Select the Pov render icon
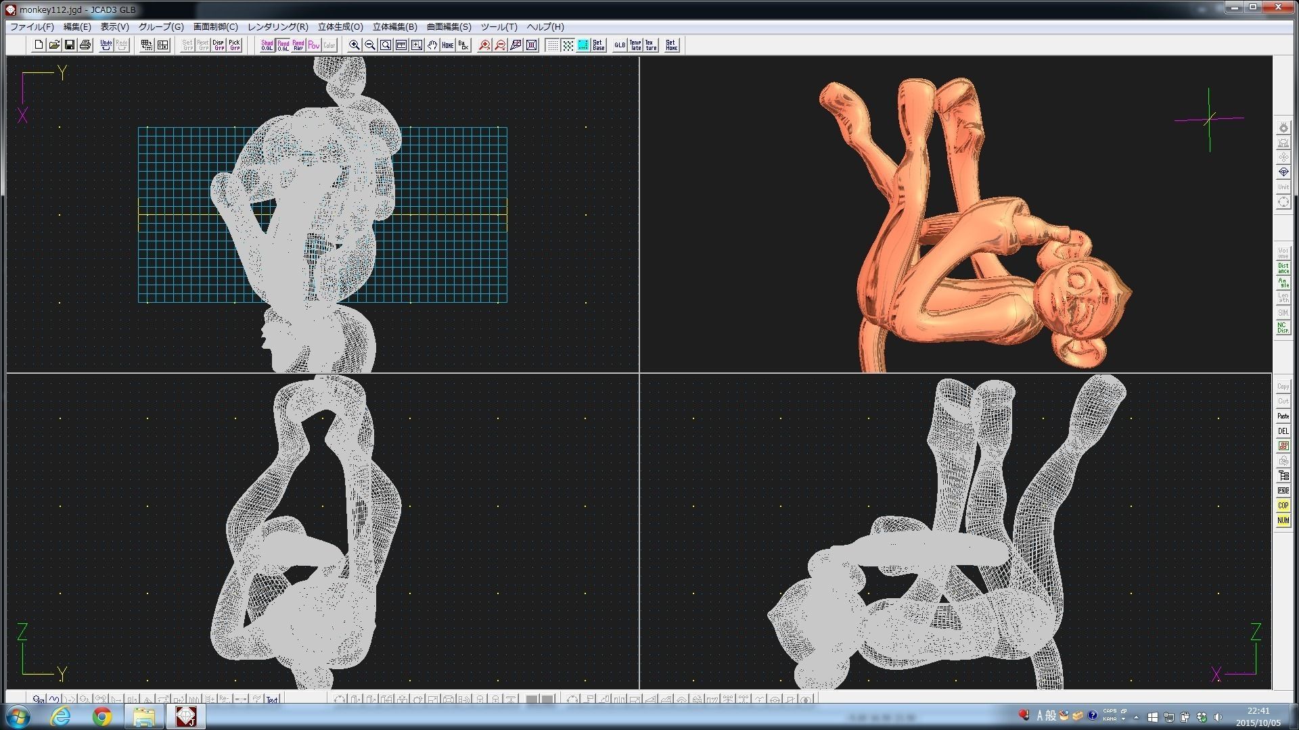This screenshot has width=1299, height=730. pos(314,45)
